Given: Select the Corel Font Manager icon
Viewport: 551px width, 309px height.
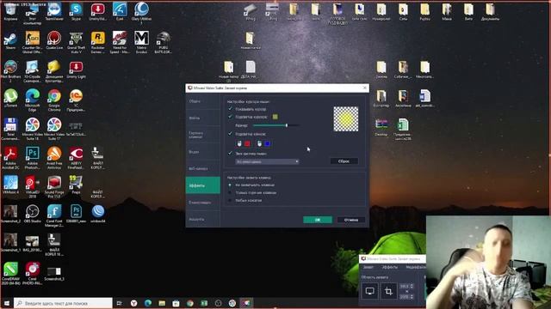Looking at the screenshot, I should click(x=54, y=215).
